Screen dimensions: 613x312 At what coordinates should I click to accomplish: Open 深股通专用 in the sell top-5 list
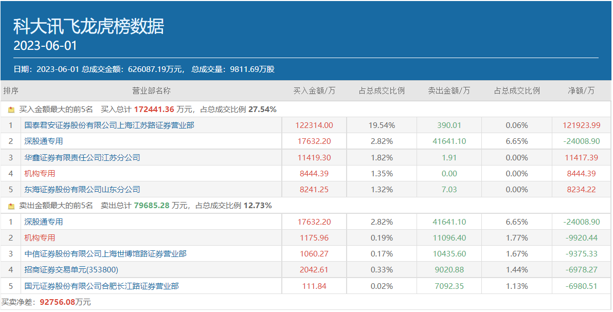[43, 222]
